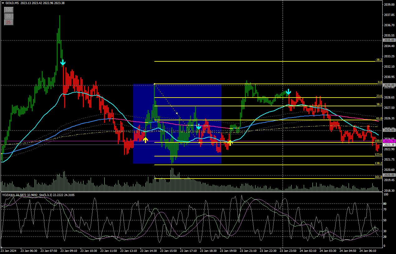Screen dimensions: 396x254
Task: Click the YOZAWA indicator label
Action: [x=8, y=195]
